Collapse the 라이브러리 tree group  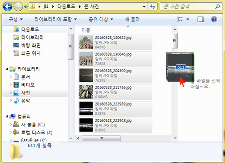[x=7, y=69]
